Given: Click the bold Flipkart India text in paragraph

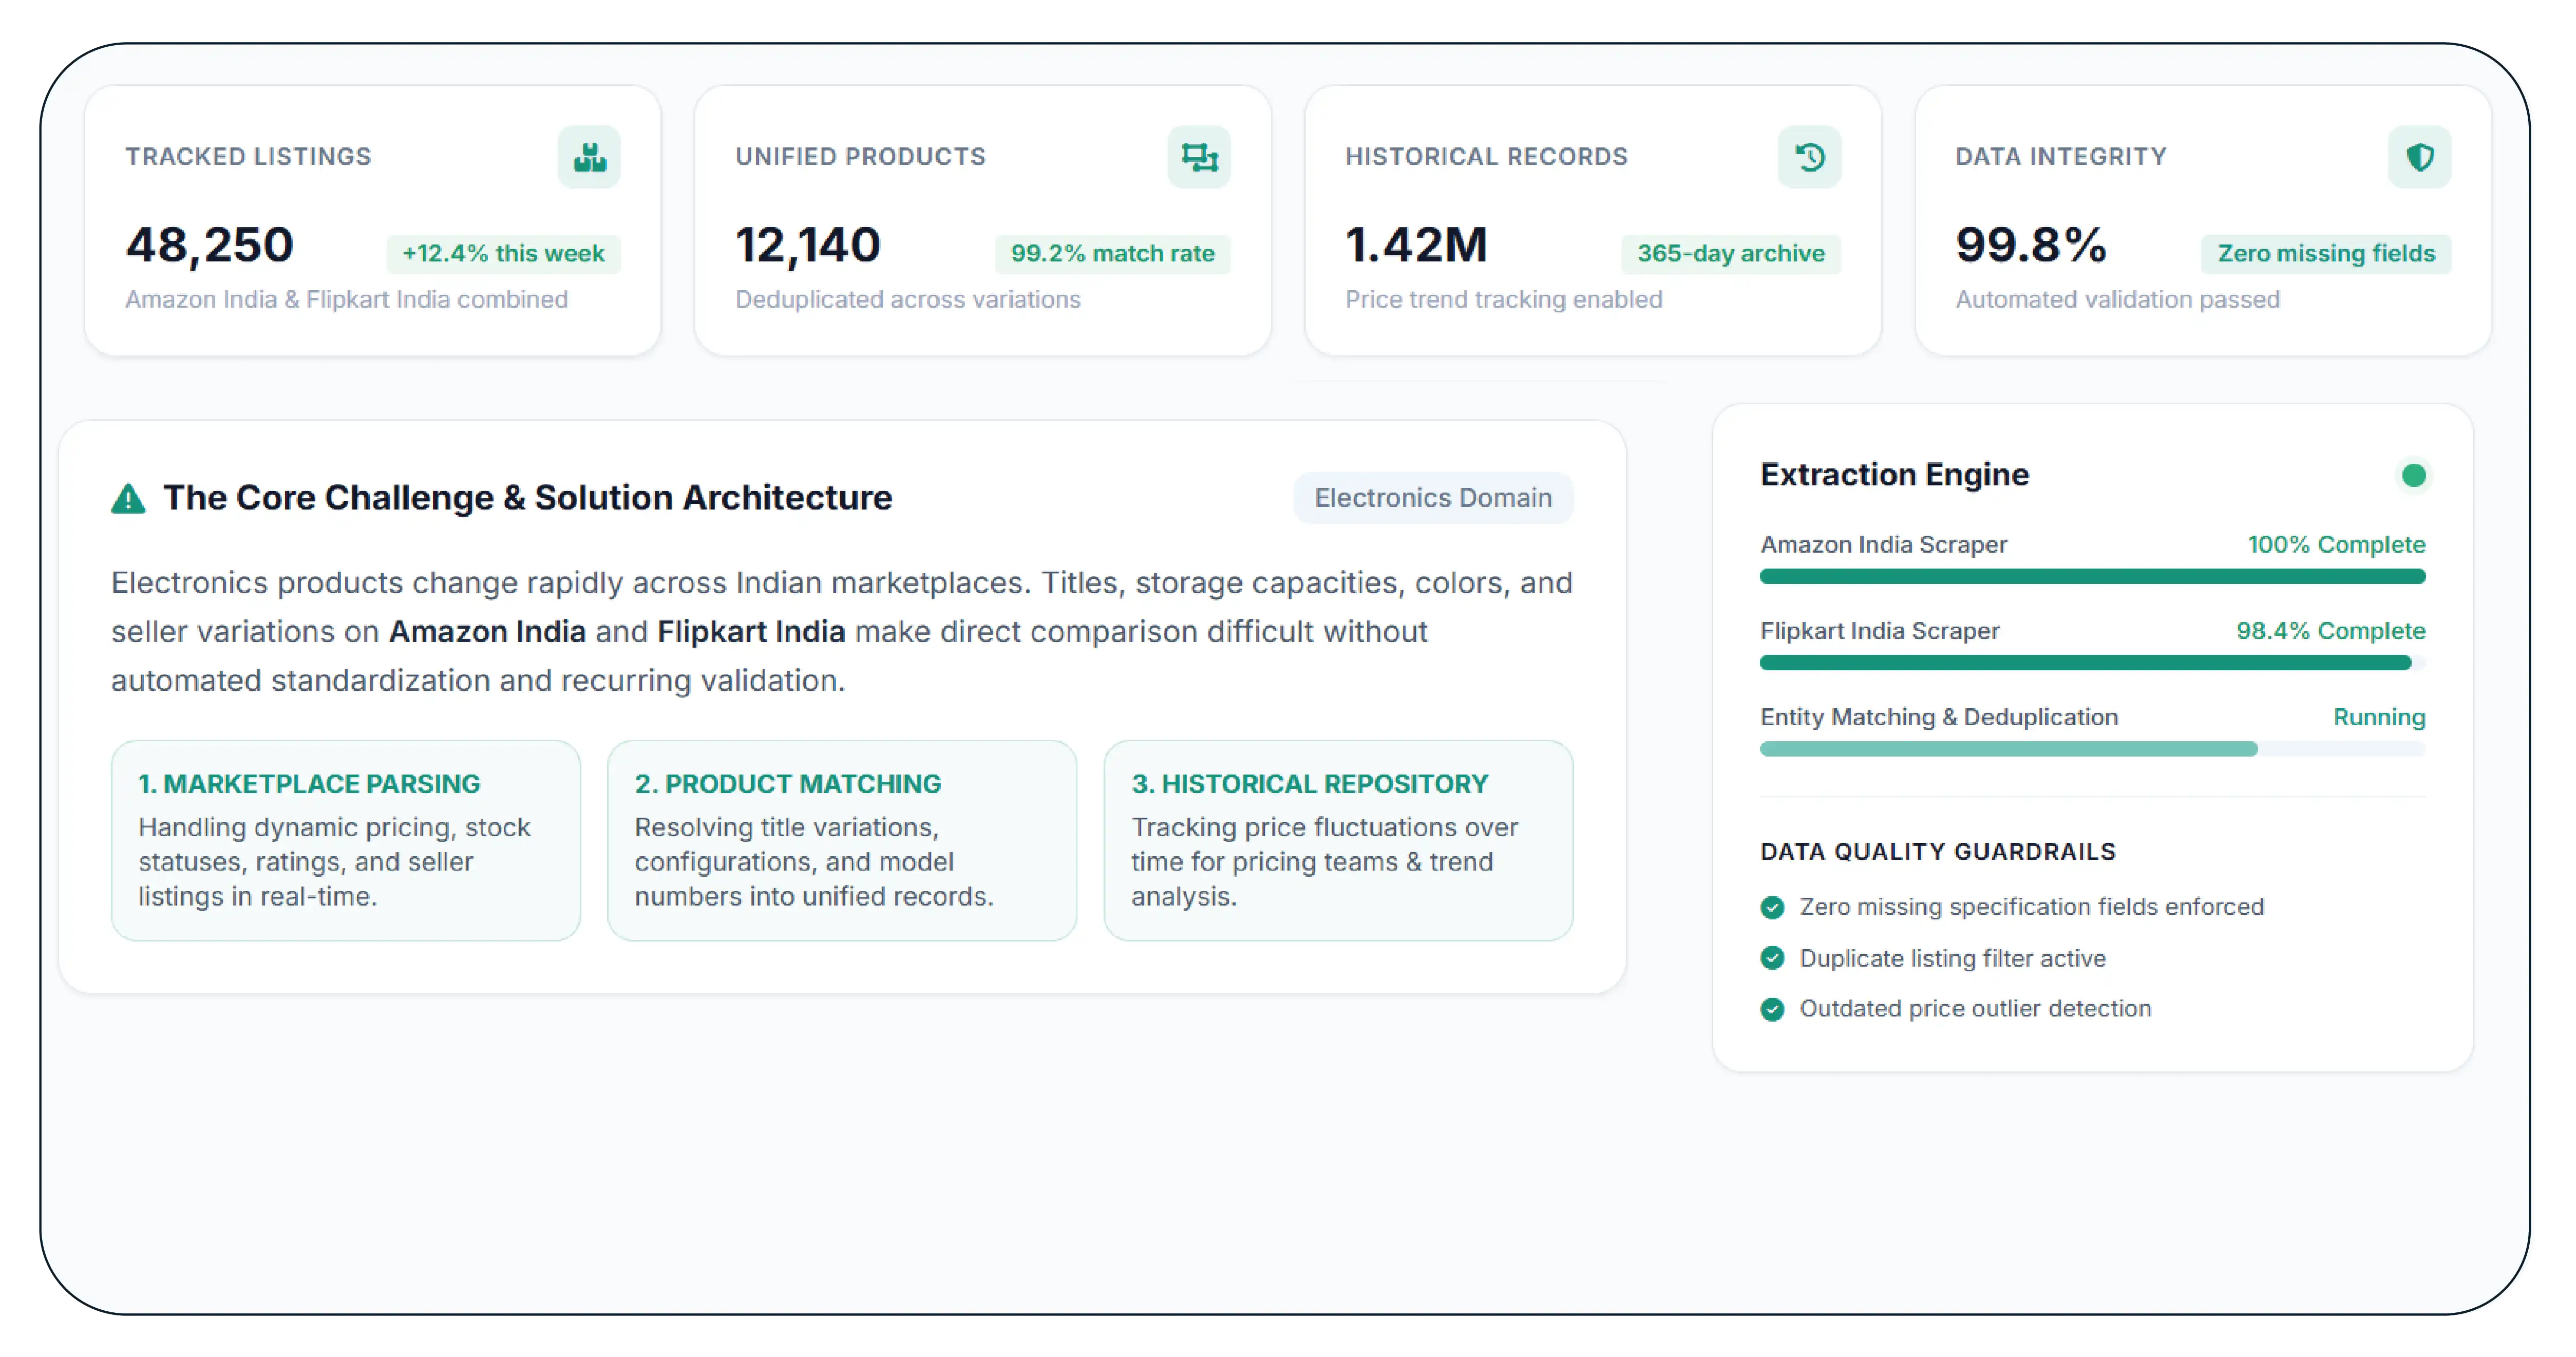Looking at the screenshot, I should 751,632.
